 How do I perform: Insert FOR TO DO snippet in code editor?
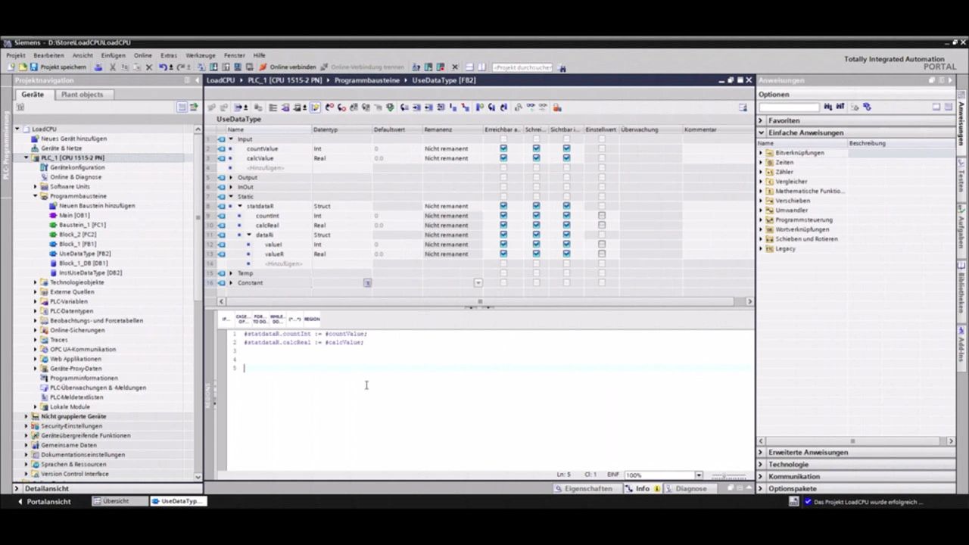(260, 319)
